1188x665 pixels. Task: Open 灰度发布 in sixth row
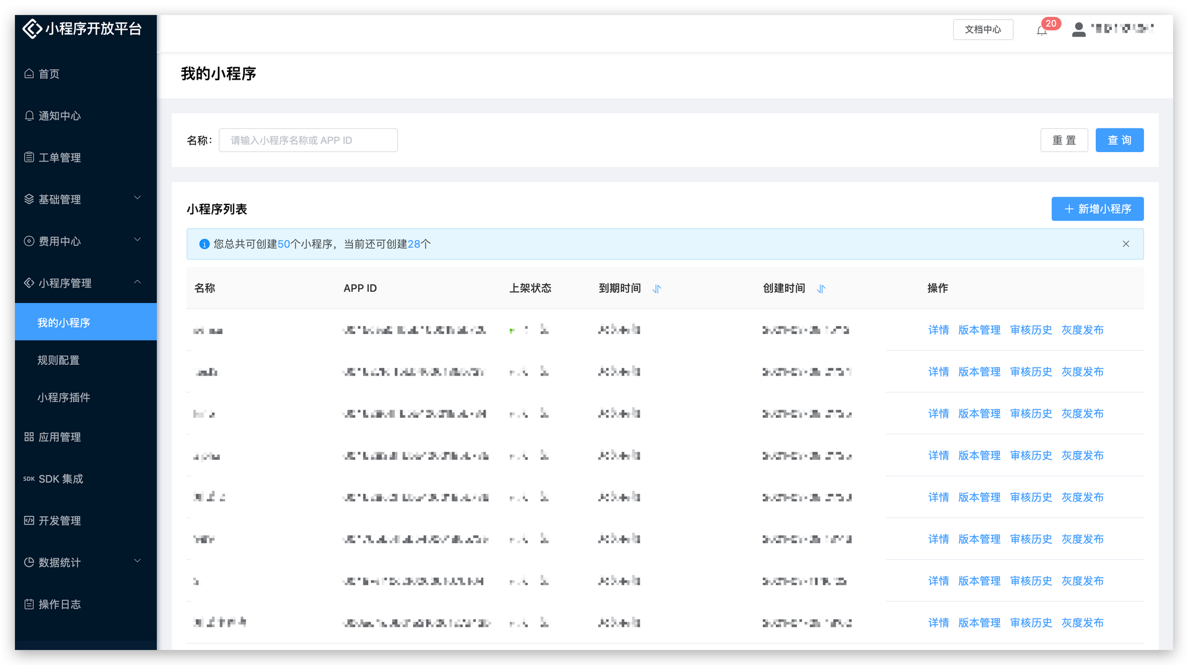[x=1083, y=539]
